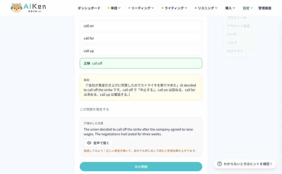This screenshot has width=282, height=174.
Task: Click the 次の問題 next question button
Action: click(141, 167)
